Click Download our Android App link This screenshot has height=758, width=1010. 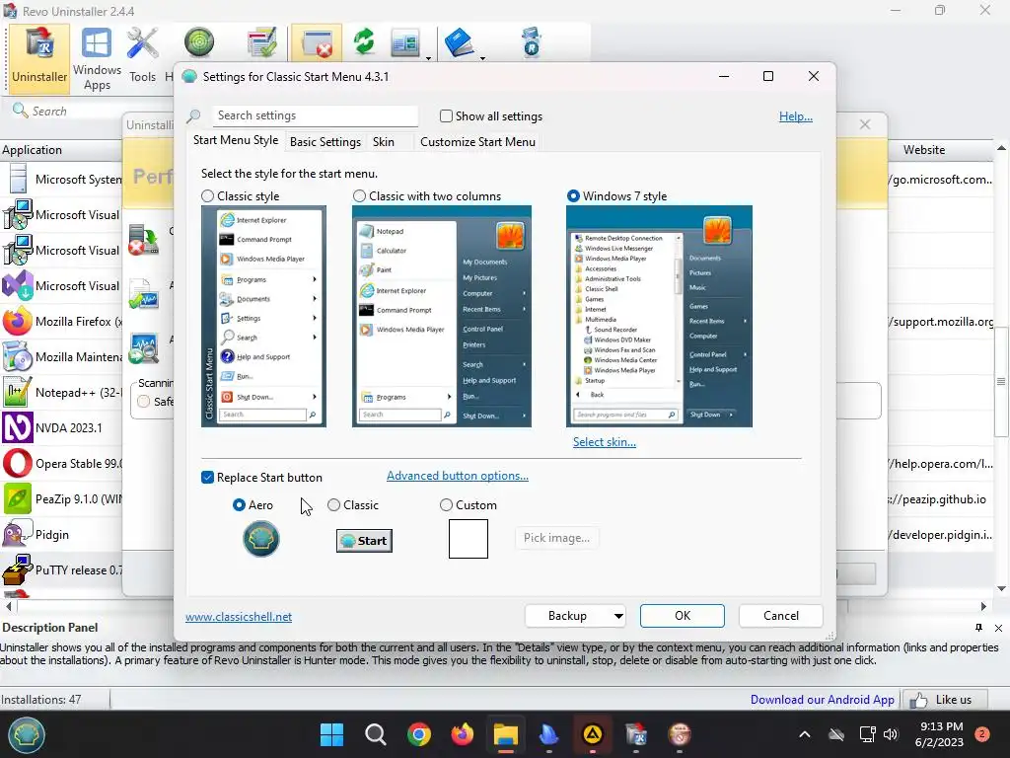click(822, 700)
